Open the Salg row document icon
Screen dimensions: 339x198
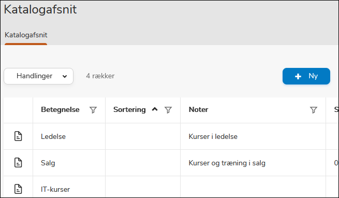pyautogui.click(x=18, y=163)
